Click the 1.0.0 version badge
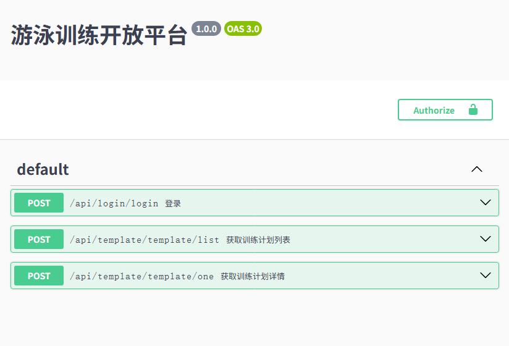This screenshot has height=346, width=509. [x=206, y=28]
